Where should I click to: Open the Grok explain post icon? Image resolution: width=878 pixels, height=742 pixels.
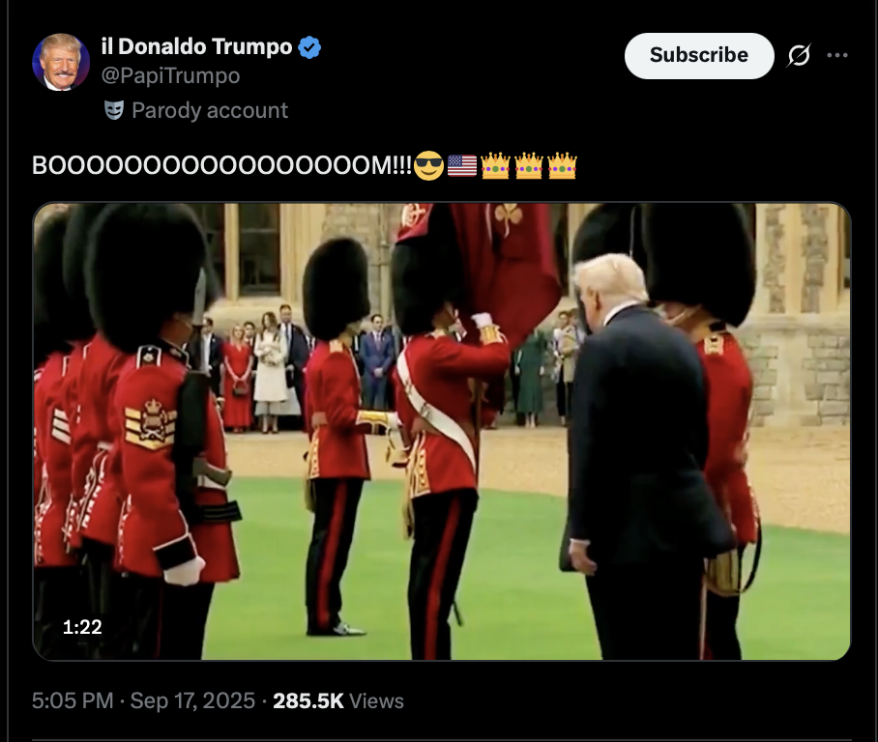(x=799, y=55)
